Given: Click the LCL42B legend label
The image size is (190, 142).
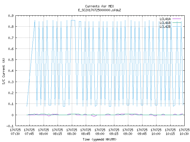Looking at the screenshot, I should (x=165, y=27).
